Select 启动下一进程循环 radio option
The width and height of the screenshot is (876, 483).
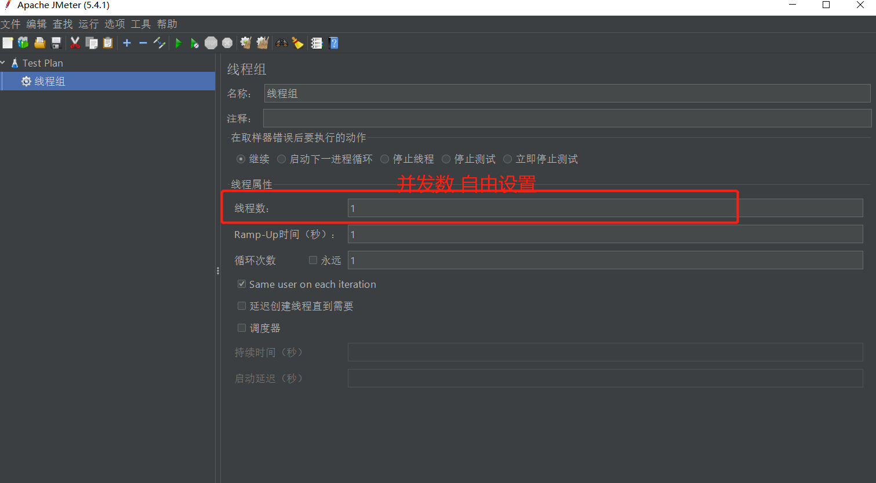(281, 159)
